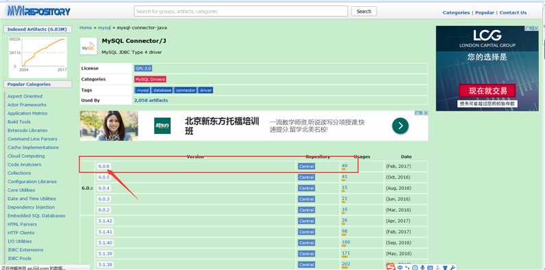Open the 49 usages link for 6.0.6
This screenshot has width=545, height=270.
[x=344, y=166]
